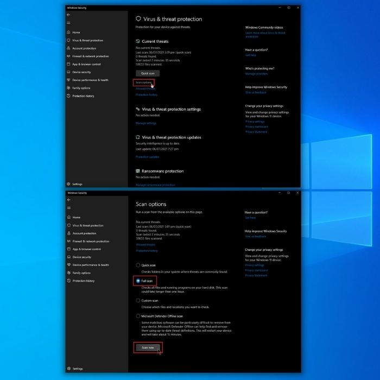Viewport: 380px width, 380px height.
Task: Open Privacy dashboard link in top window
Action: [x=257, y=126]
